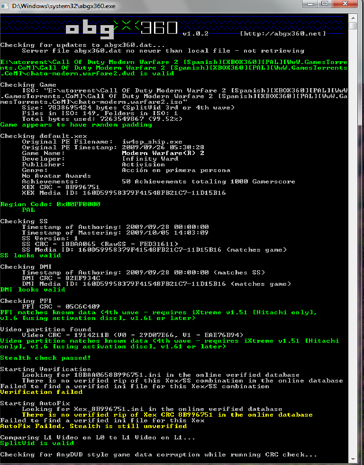The width and height of the screenshot is (364, 465).
Task: Click the vertical scrollbar thumb
Action: pyautogui.click(x=353, y=26)
